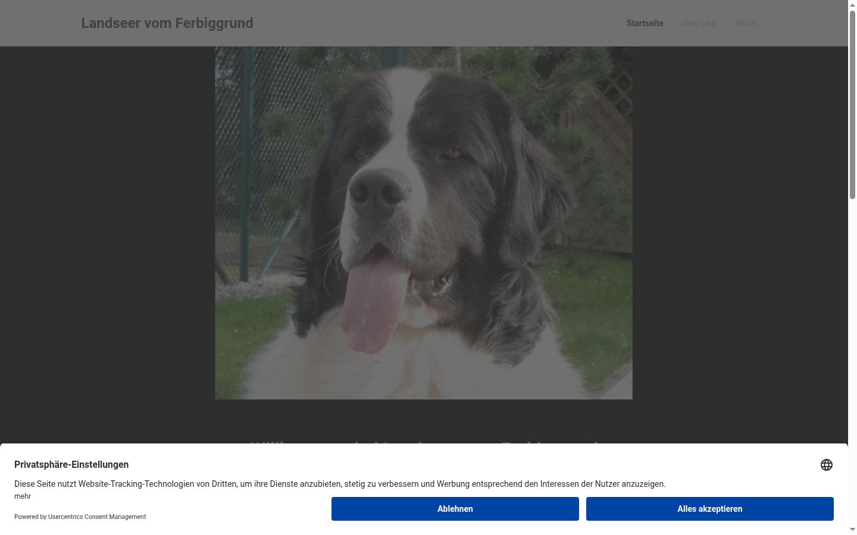
Task: Click the page vertical scrollbar thumb
Action: point(852,105)
